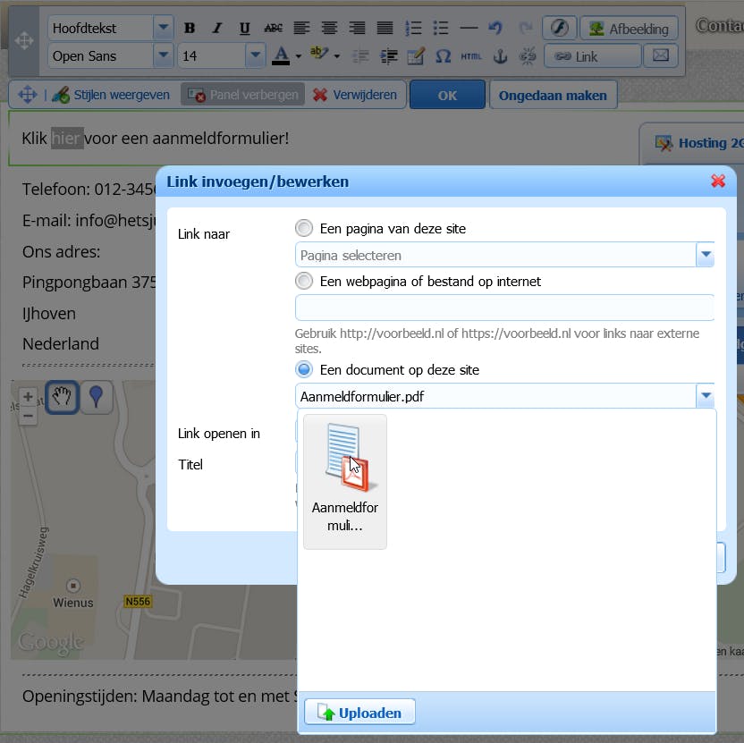Remove link with unlink icon
This screenshot has width=744, height=743.
pyautogui.click(x=528, y=56)
